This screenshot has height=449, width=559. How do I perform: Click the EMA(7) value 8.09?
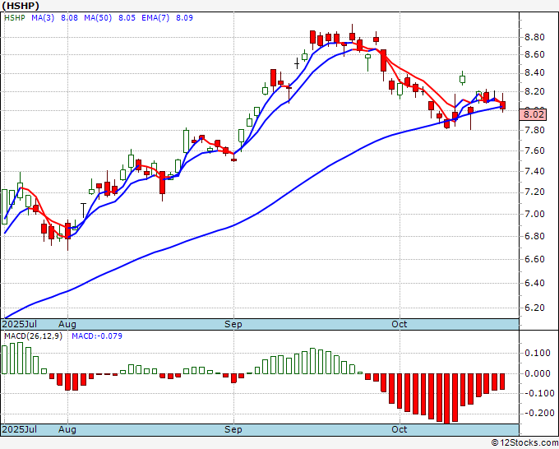184,18
